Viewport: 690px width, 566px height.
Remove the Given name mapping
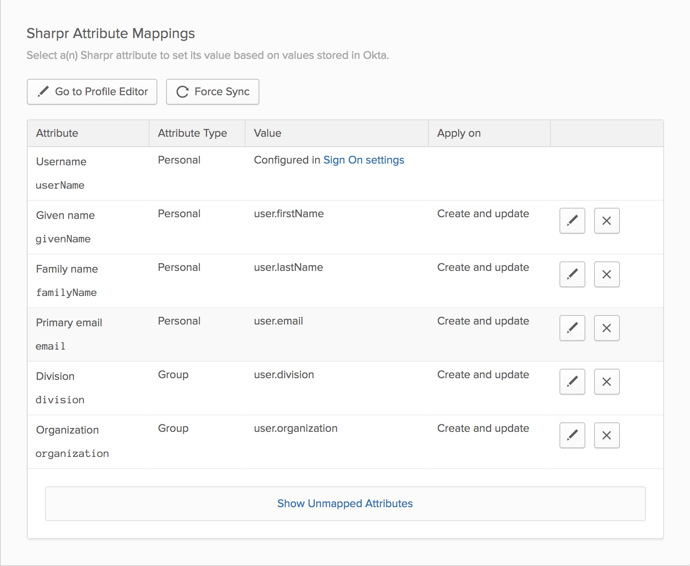pos(607,221)
